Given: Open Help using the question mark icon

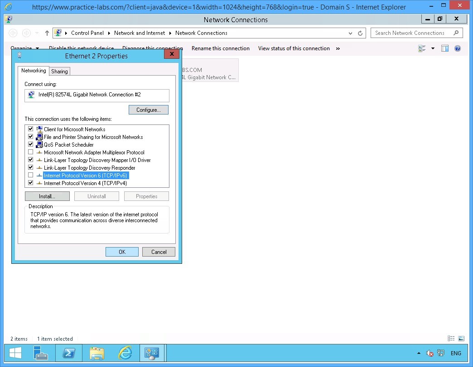Looking at the screenshot, I should point(458,48).
